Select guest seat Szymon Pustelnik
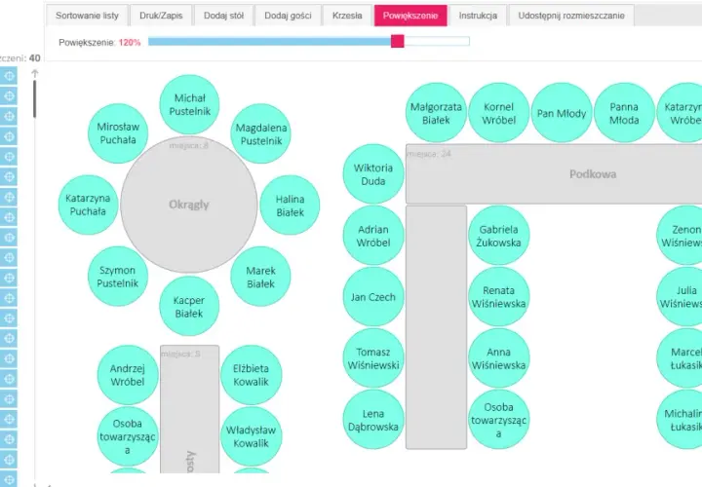The height and width of the screenshot is (487, 702). (x=118, y=277)
